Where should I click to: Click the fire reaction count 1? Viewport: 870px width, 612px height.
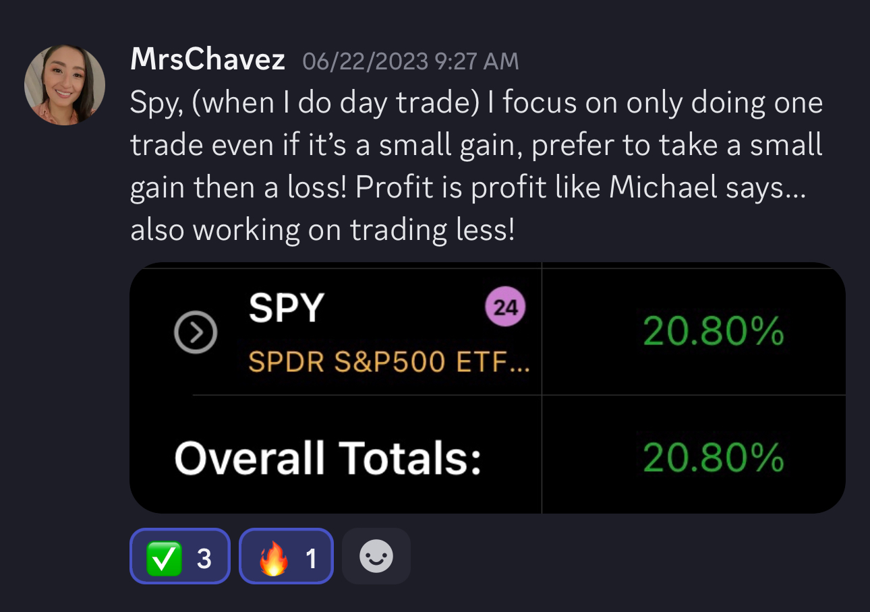(x=311, y=558)
